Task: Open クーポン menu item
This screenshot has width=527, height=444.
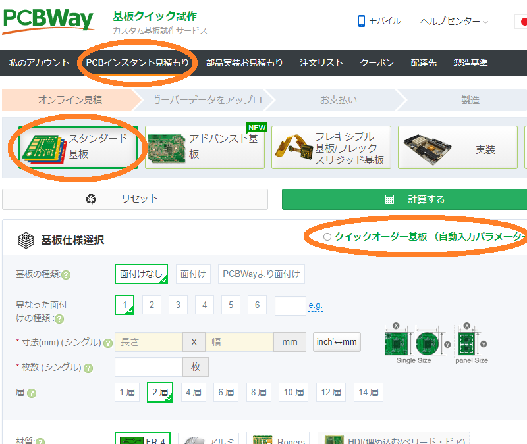Action: point(377,62)
